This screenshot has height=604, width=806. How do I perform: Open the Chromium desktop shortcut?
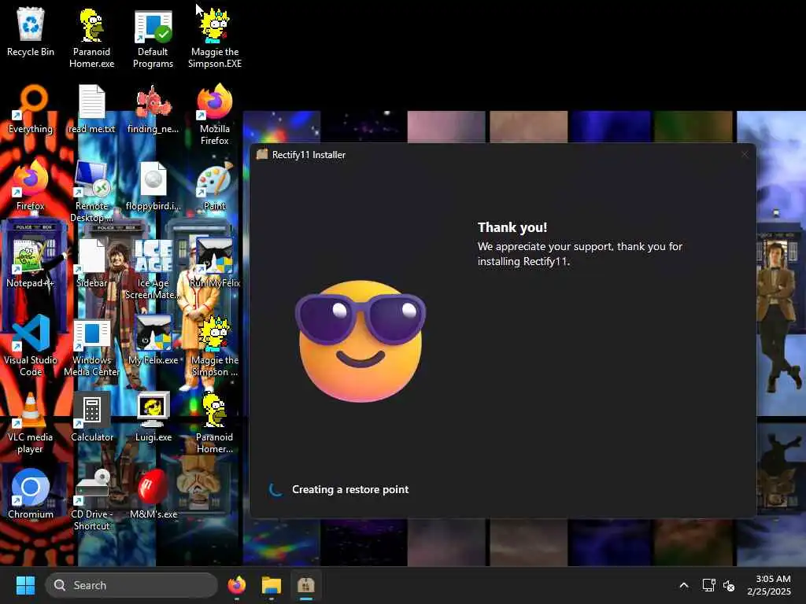pos(31,495)
